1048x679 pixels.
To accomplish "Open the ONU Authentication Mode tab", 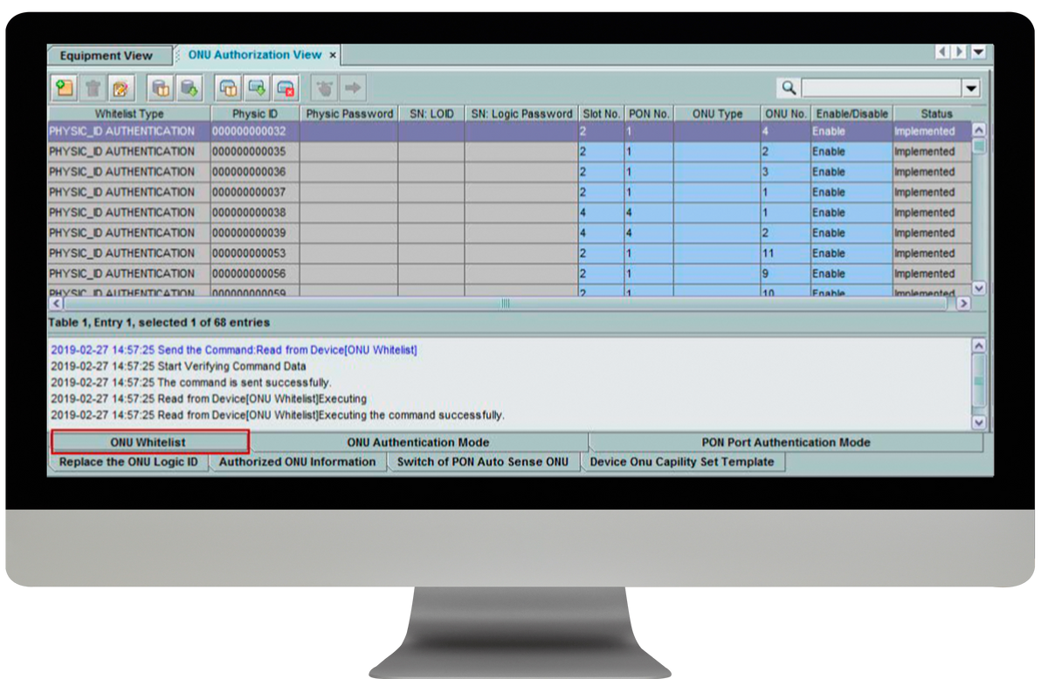I will point(418,442).
